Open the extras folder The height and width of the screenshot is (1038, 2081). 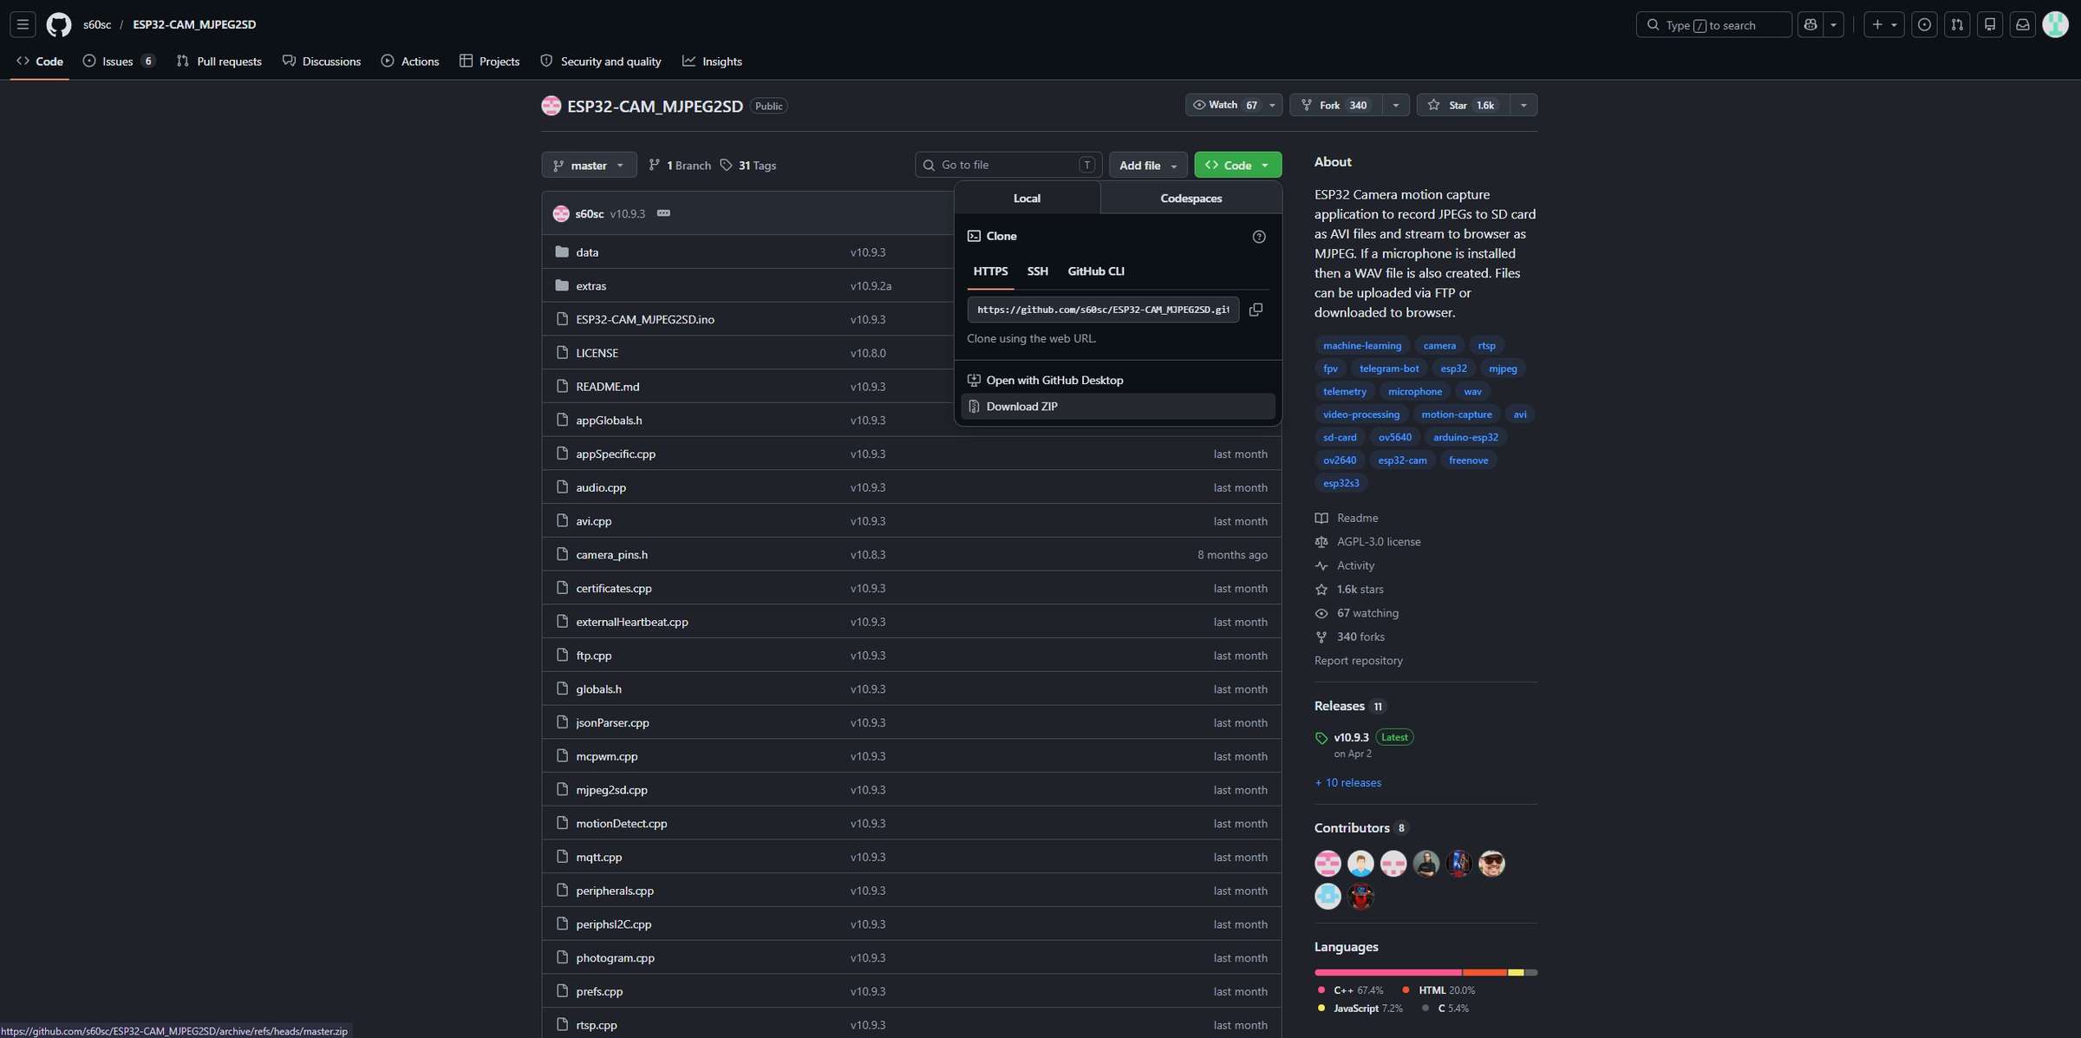point(591,286)
